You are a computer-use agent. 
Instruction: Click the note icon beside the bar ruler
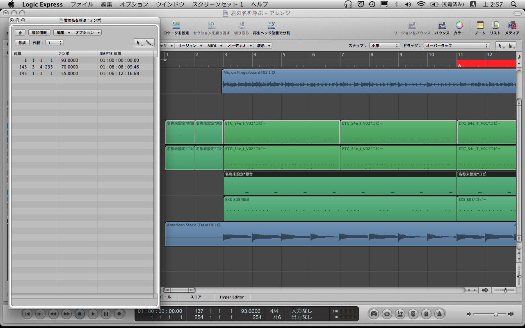[519, 56]
